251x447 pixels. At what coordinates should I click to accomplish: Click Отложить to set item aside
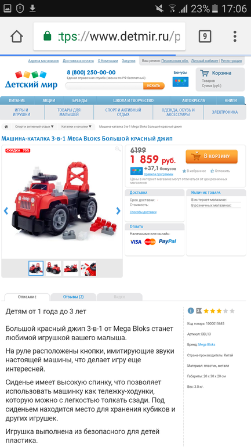220,171
